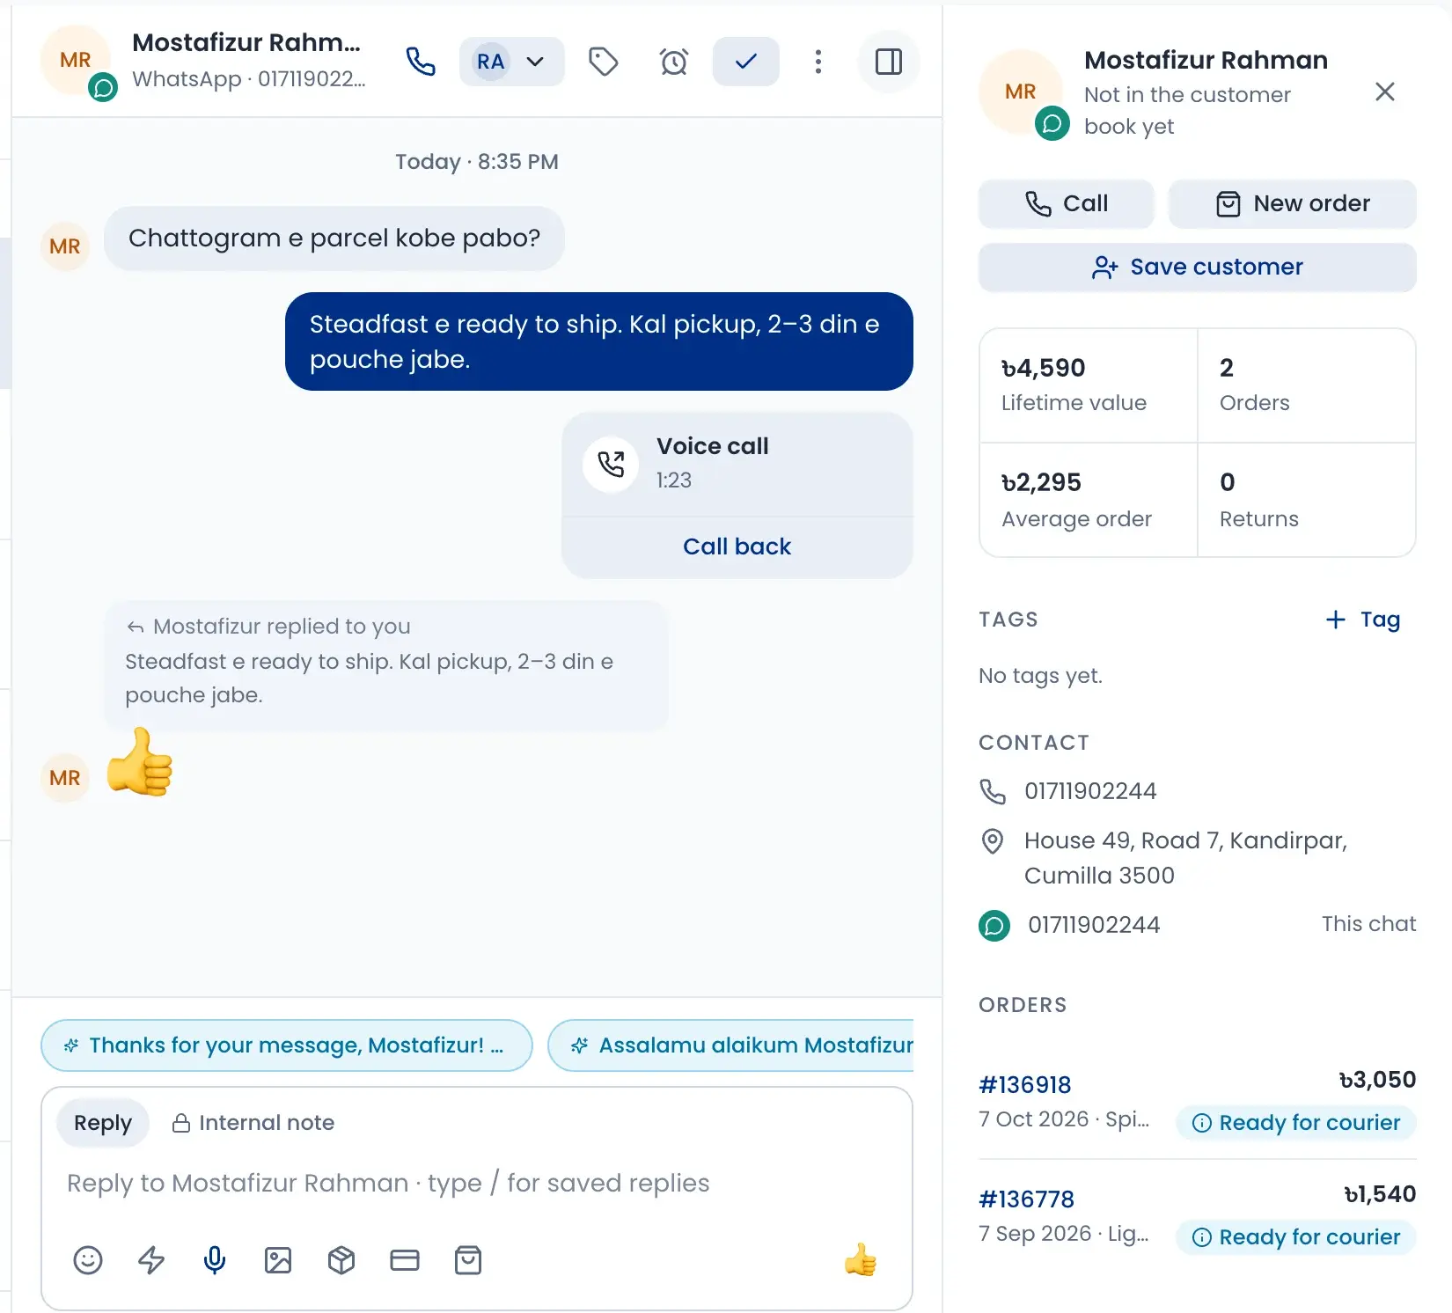Close the Mostafizur Rahman customer panel
Viewport: 1452px width, 1313px height.
[1385, 92]
